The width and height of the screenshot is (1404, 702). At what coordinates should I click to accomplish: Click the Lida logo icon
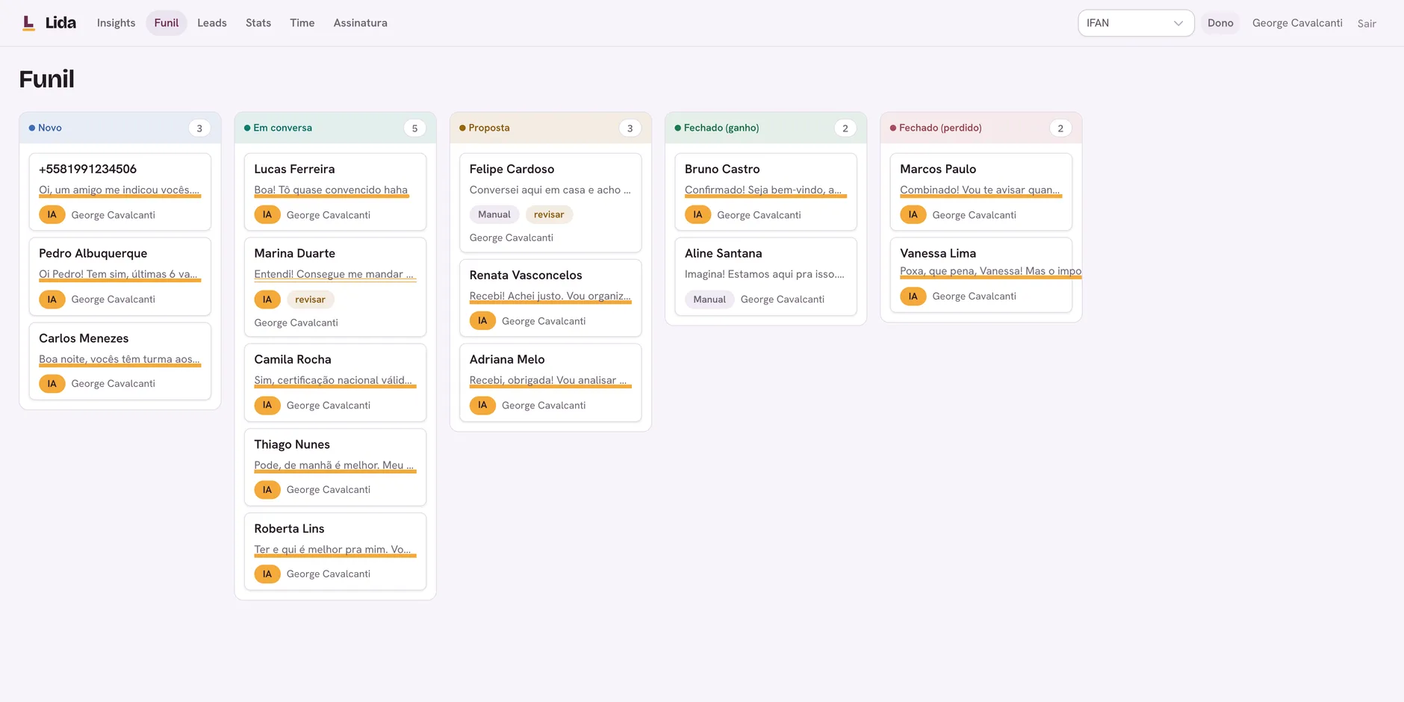(28, 23)
